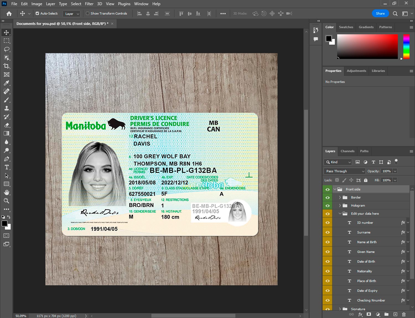Open the Kind layer filter dropdown
This screenshot has width=415, height=318.
click(338, 162)
